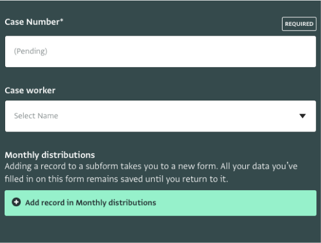The height and width of the screenshot is (243, 321).
Task: Click the black triangle arrow in Case worker
Action: click(x=303, y=116)
